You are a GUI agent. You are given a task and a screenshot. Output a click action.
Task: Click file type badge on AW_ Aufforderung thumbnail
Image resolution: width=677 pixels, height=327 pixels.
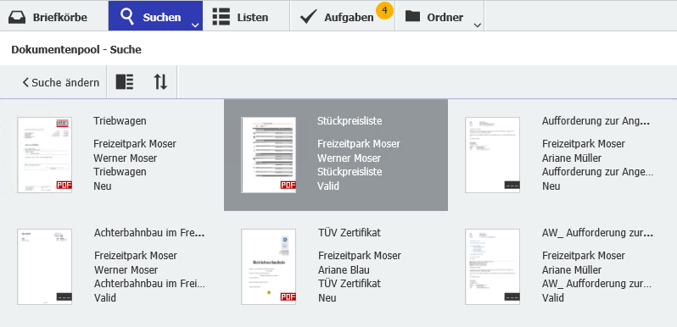512,297
